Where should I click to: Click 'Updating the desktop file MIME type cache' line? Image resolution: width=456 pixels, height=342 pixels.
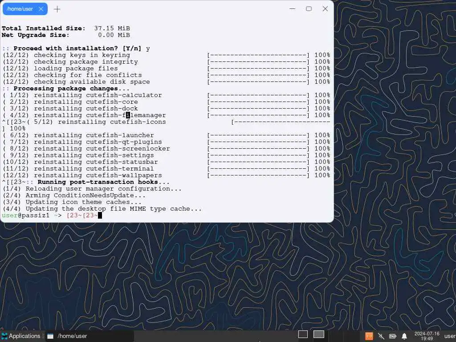(x=102, y=209)
